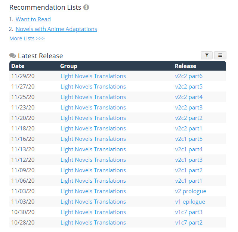Open release v2c1 part1
This screenshot has height=232, width=238.
pos(189,181)
